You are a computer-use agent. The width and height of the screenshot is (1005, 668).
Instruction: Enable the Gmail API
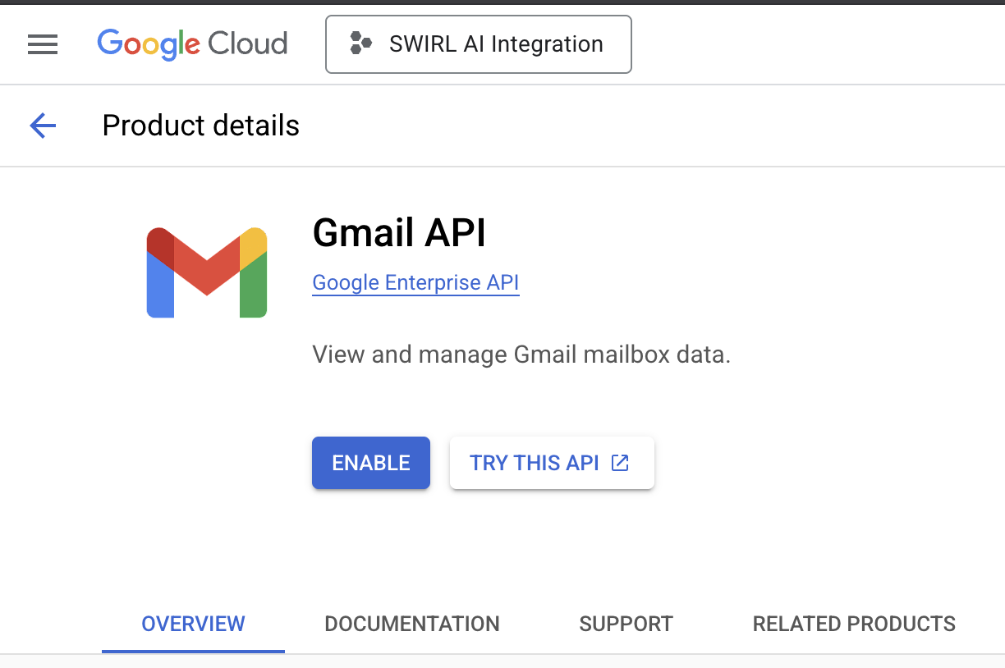(x=371, y=463)
